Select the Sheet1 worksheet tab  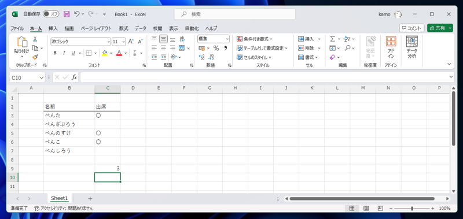[59, 198]
